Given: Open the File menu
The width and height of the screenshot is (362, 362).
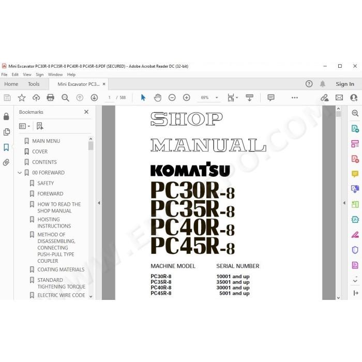Looking at the screenshot, I should [4, 74].
